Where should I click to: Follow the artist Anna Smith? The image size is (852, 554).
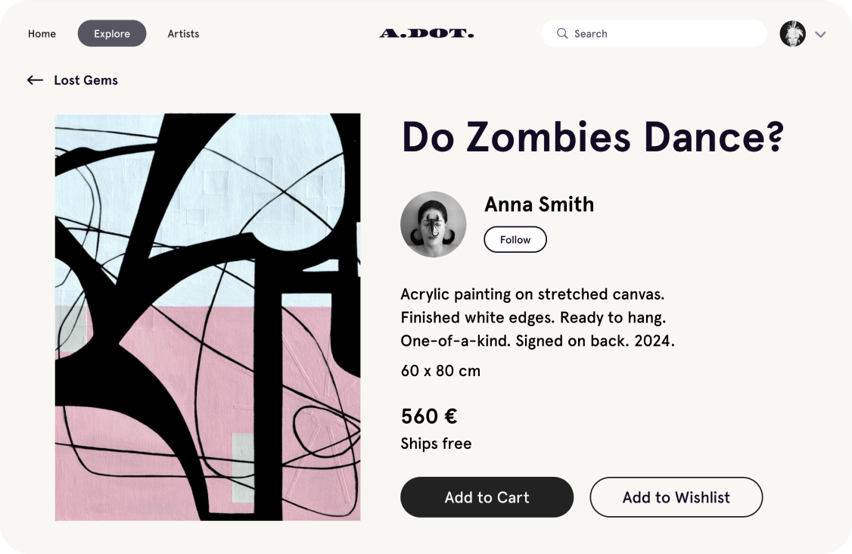(x=515, y=239)
